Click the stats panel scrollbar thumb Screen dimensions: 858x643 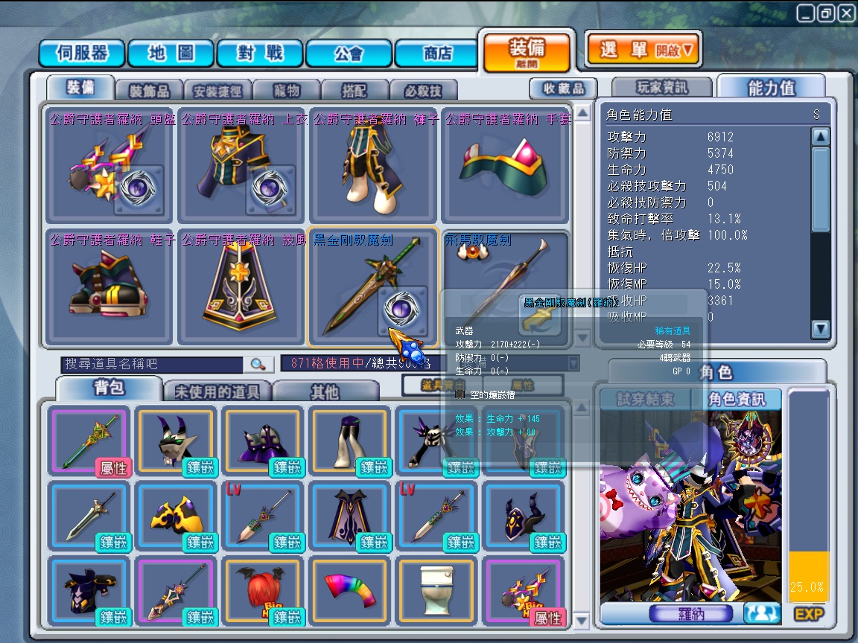[x=820, y=188]
